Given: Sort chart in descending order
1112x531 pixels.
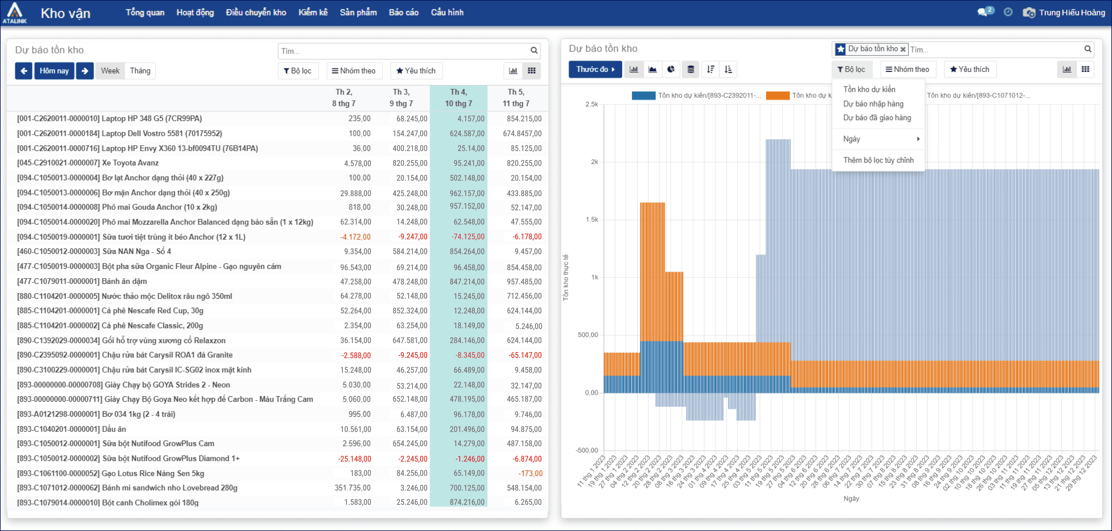Looking at the screenshot, I should pos(710,69).
